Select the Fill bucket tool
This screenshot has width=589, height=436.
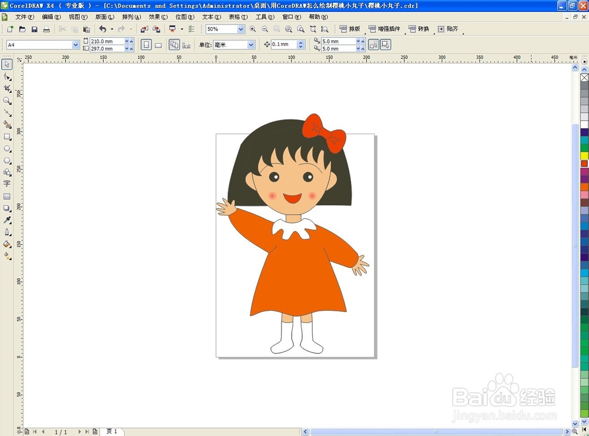pos(6,244)
